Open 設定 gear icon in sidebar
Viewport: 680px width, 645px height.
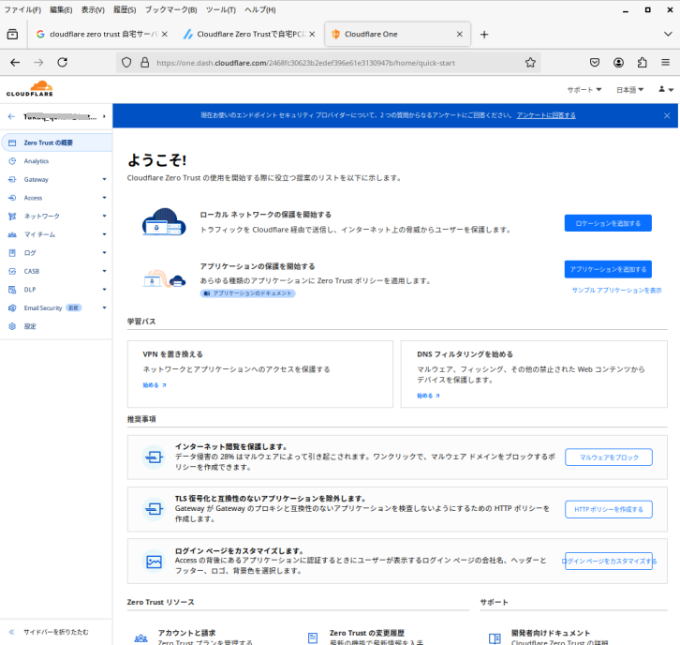point(12,326)
